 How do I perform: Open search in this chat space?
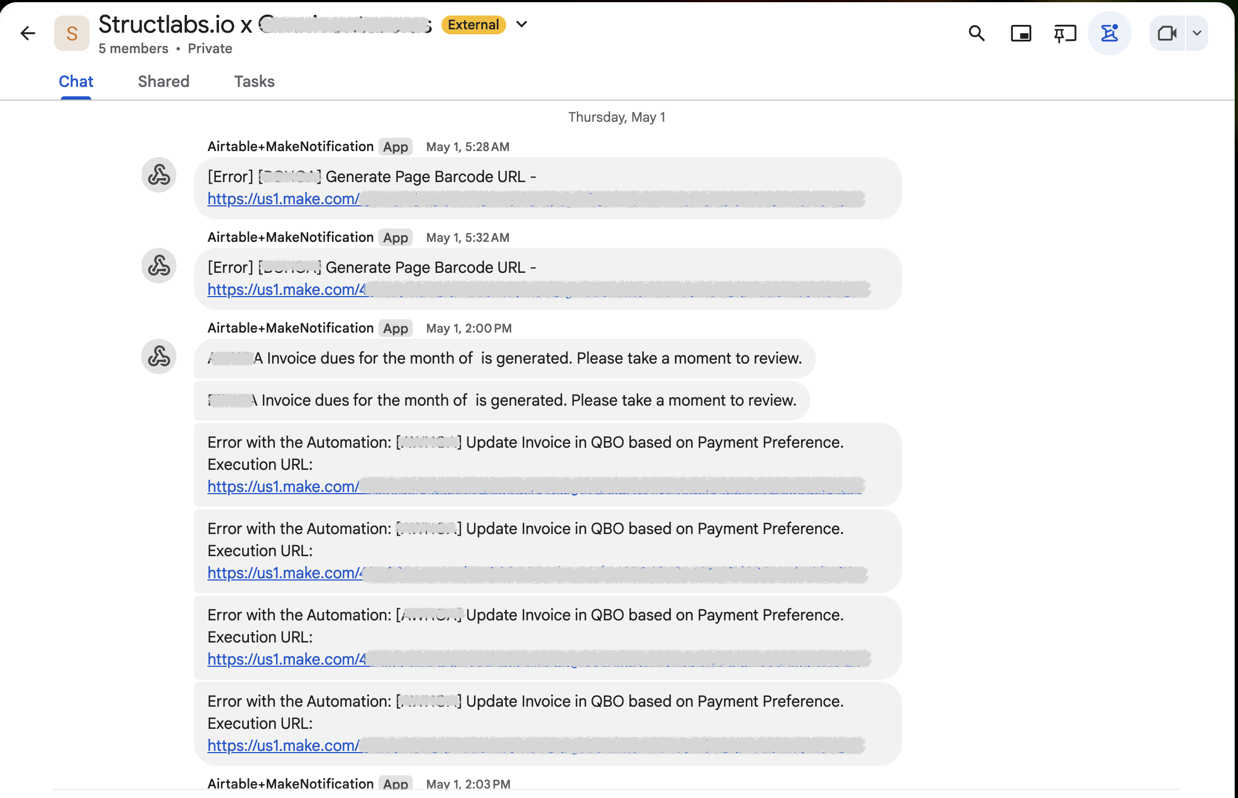977,34
